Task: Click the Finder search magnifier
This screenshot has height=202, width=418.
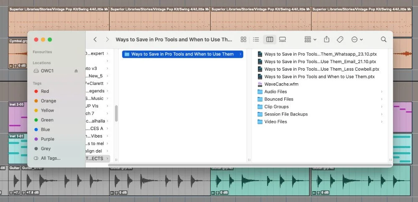Action: click(384, 39)
